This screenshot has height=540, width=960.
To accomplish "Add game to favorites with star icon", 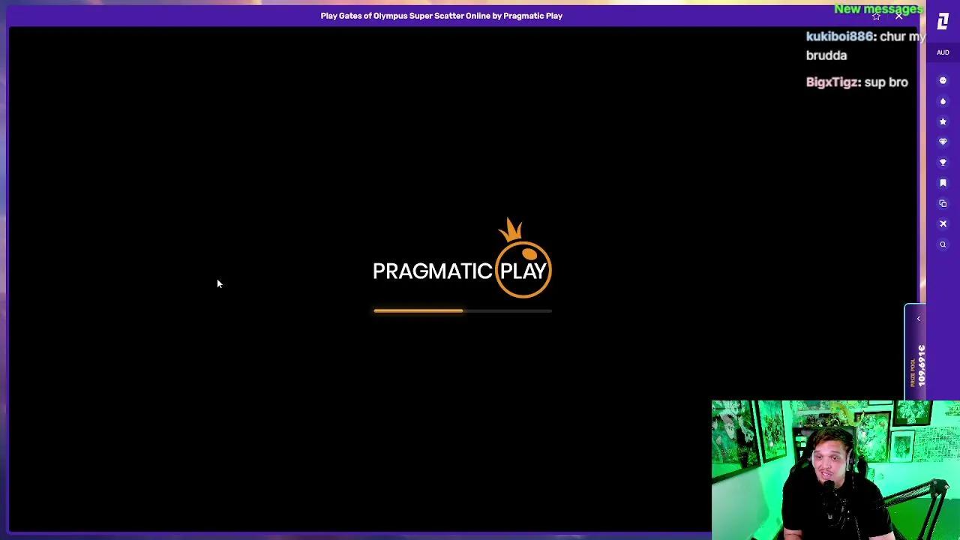I will 876,16.
